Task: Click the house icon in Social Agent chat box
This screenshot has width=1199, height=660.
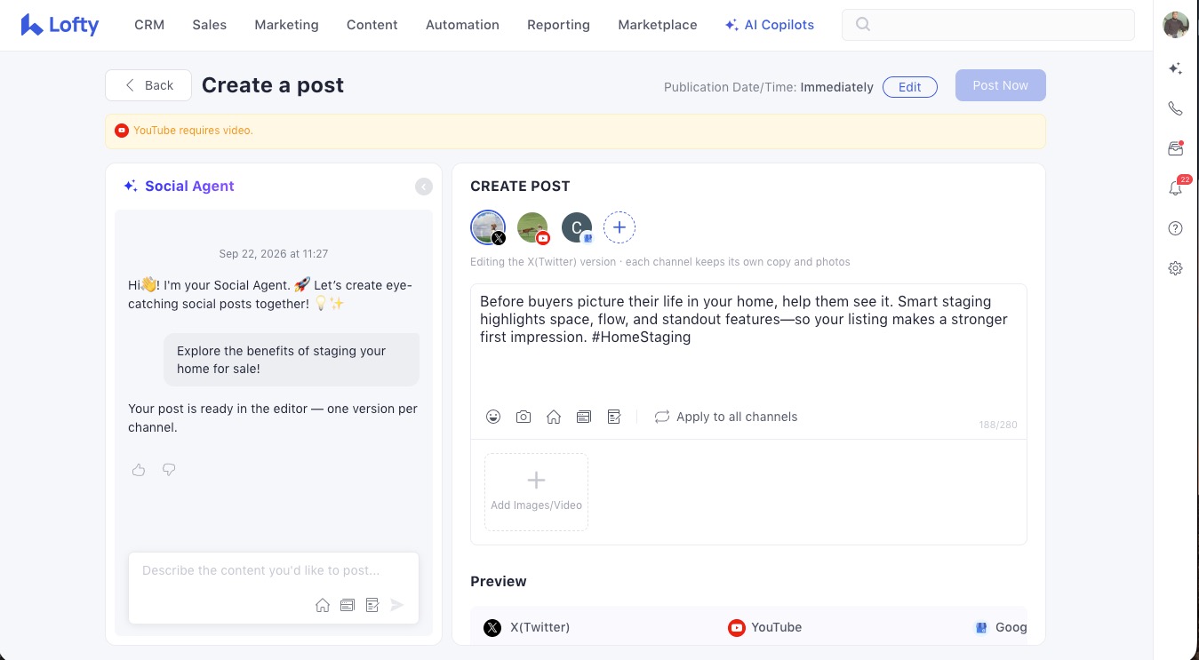Action: coord(323,605)
